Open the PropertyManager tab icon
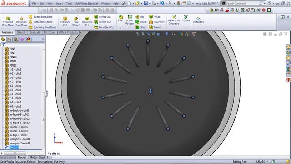The height and width of the screenshot is (164, 291). click(x=9, y=40)
